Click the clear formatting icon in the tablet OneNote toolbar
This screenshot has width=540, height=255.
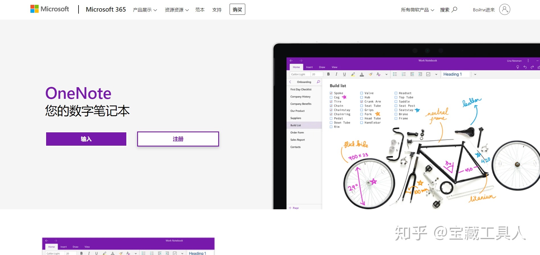[378, 74]
